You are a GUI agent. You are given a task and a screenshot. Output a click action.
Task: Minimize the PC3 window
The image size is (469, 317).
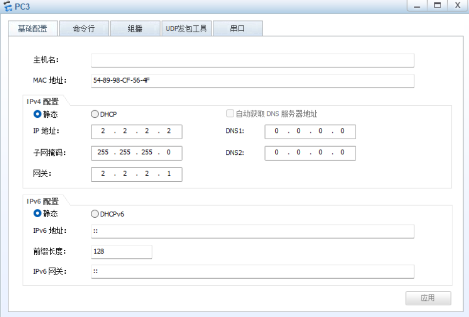417,5
